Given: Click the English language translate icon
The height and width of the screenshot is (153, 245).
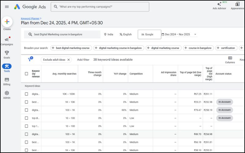Looking at the screenshot, I should [121, 34].
